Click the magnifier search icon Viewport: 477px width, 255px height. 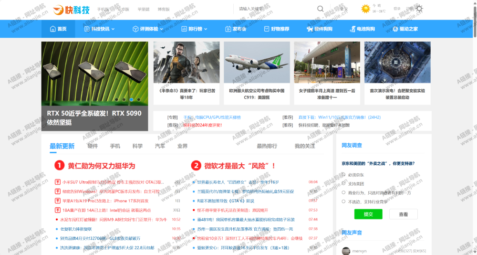[x=321, y=9]
